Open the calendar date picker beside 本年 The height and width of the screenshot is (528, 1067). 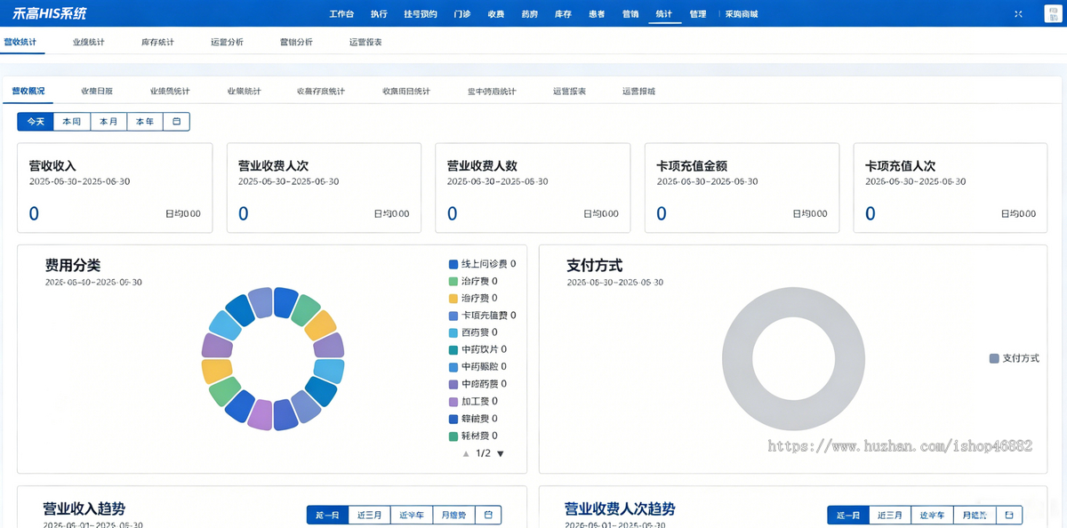tap(176, 122)
